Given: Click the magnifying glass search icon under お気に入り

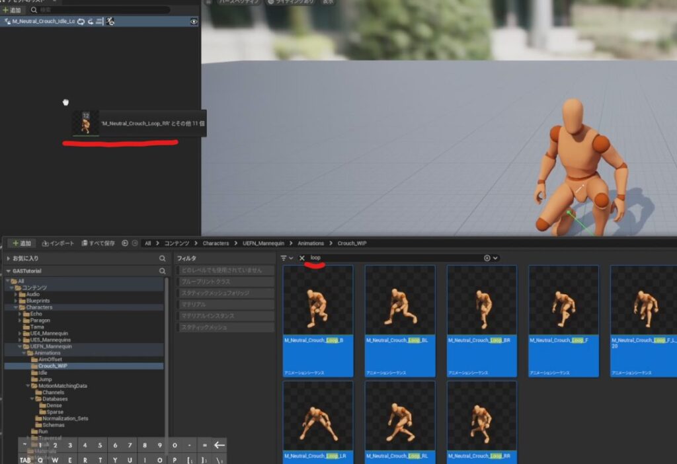Looking at the screenshot, I should point(163,258).
